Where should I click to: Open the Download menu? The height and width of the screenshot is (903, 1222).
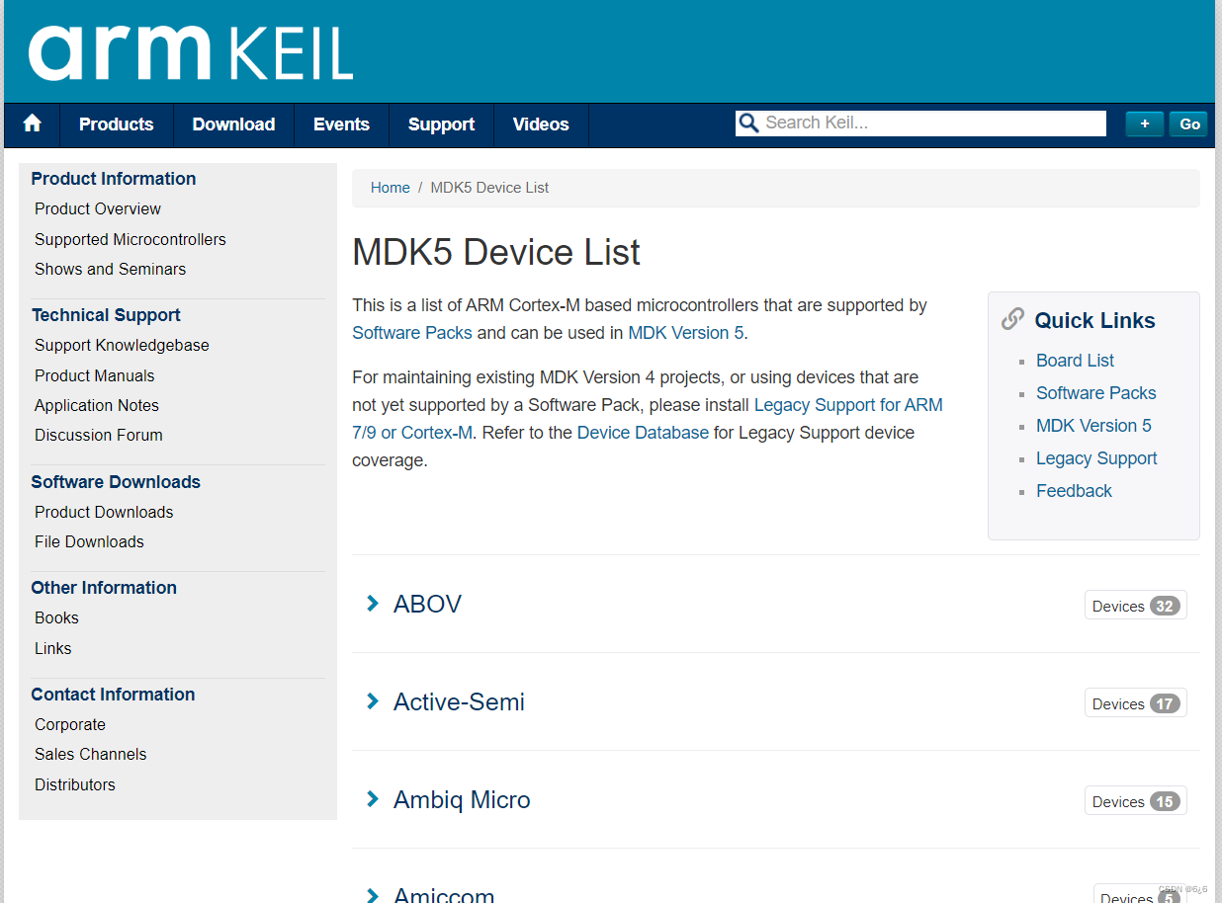[x=233, y=124]
